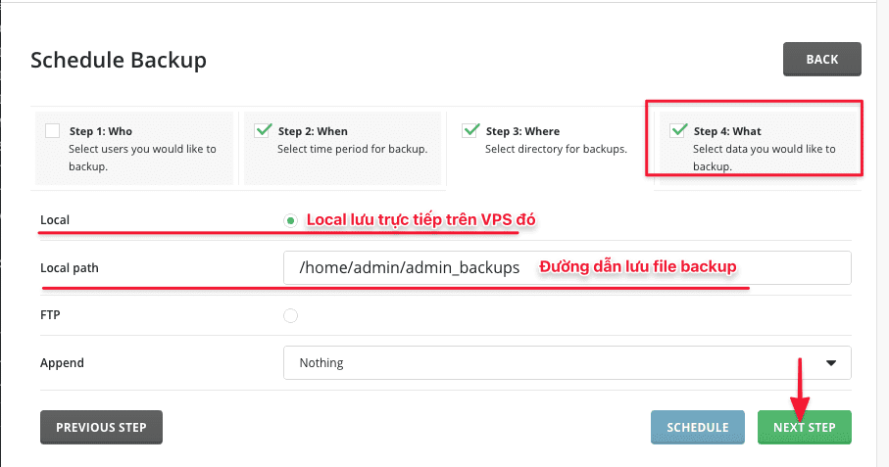Open the Step 1: Who tab

(133, 147)
